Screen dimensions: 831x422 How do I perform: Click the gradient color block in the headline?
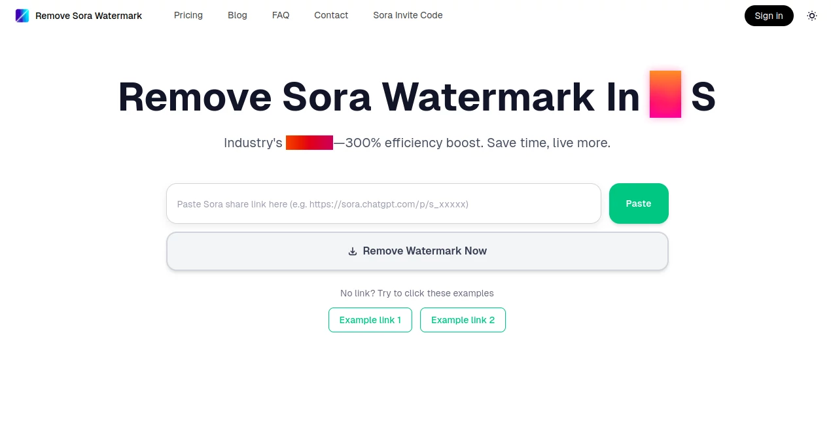[x=665, y=93]
